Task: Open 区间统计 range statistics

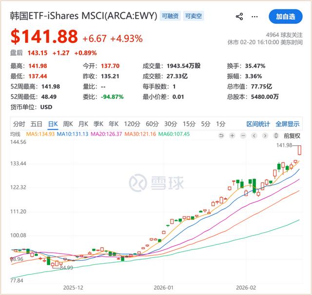Action: 258,123
